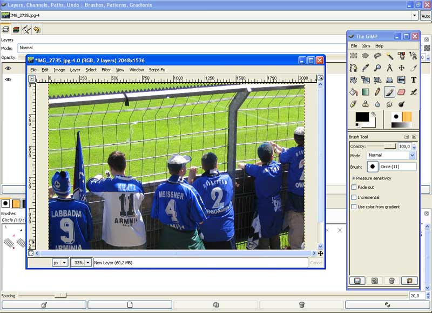Select the Dodge/Burn tool
The height and width of the screenshot is (313, 432).
pyautogui.click(x=401, y=104)
